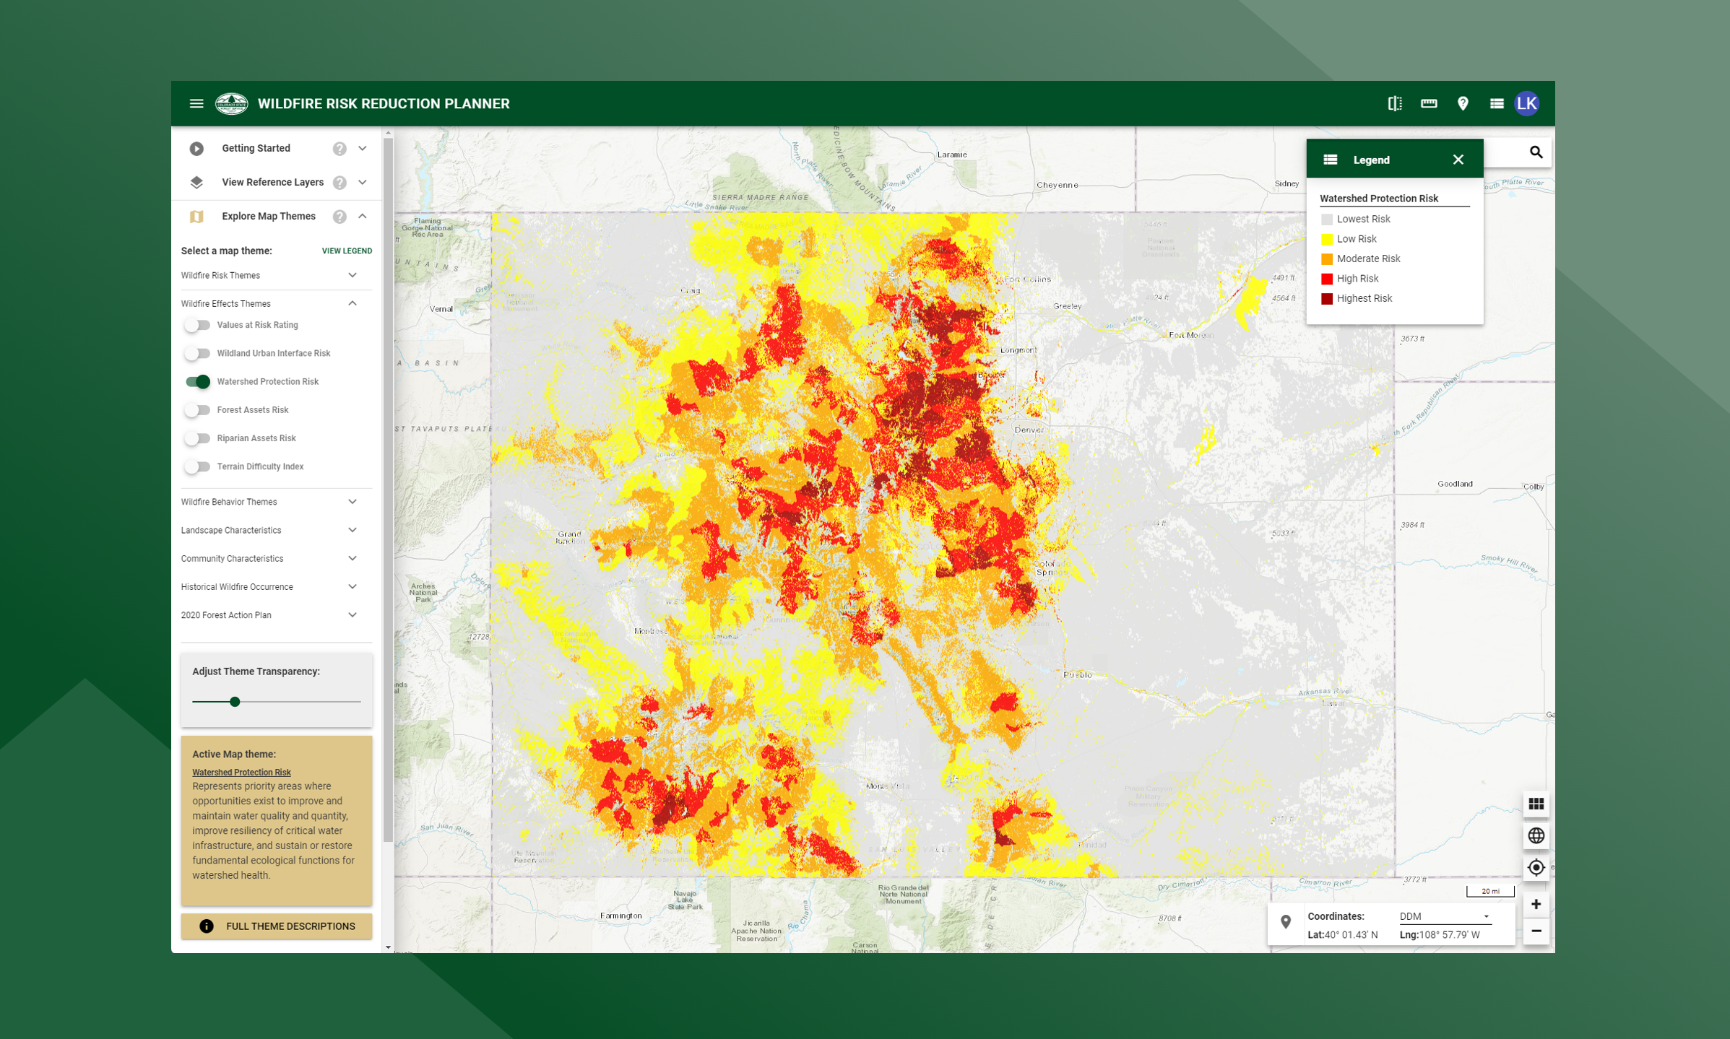Close the Legend panel

pyautogui.click(x=1458, y=160)
